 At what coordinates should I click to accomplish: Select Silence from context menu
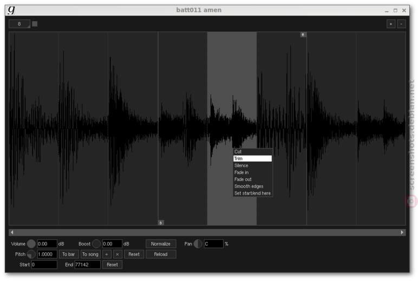(x=252, y=165)
